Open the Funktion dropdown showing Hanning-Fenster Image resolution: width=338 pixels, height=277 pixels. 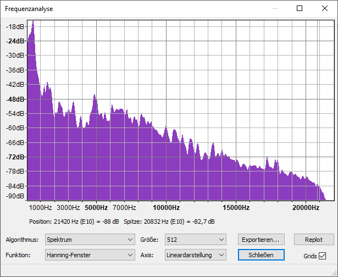point(90,255)
